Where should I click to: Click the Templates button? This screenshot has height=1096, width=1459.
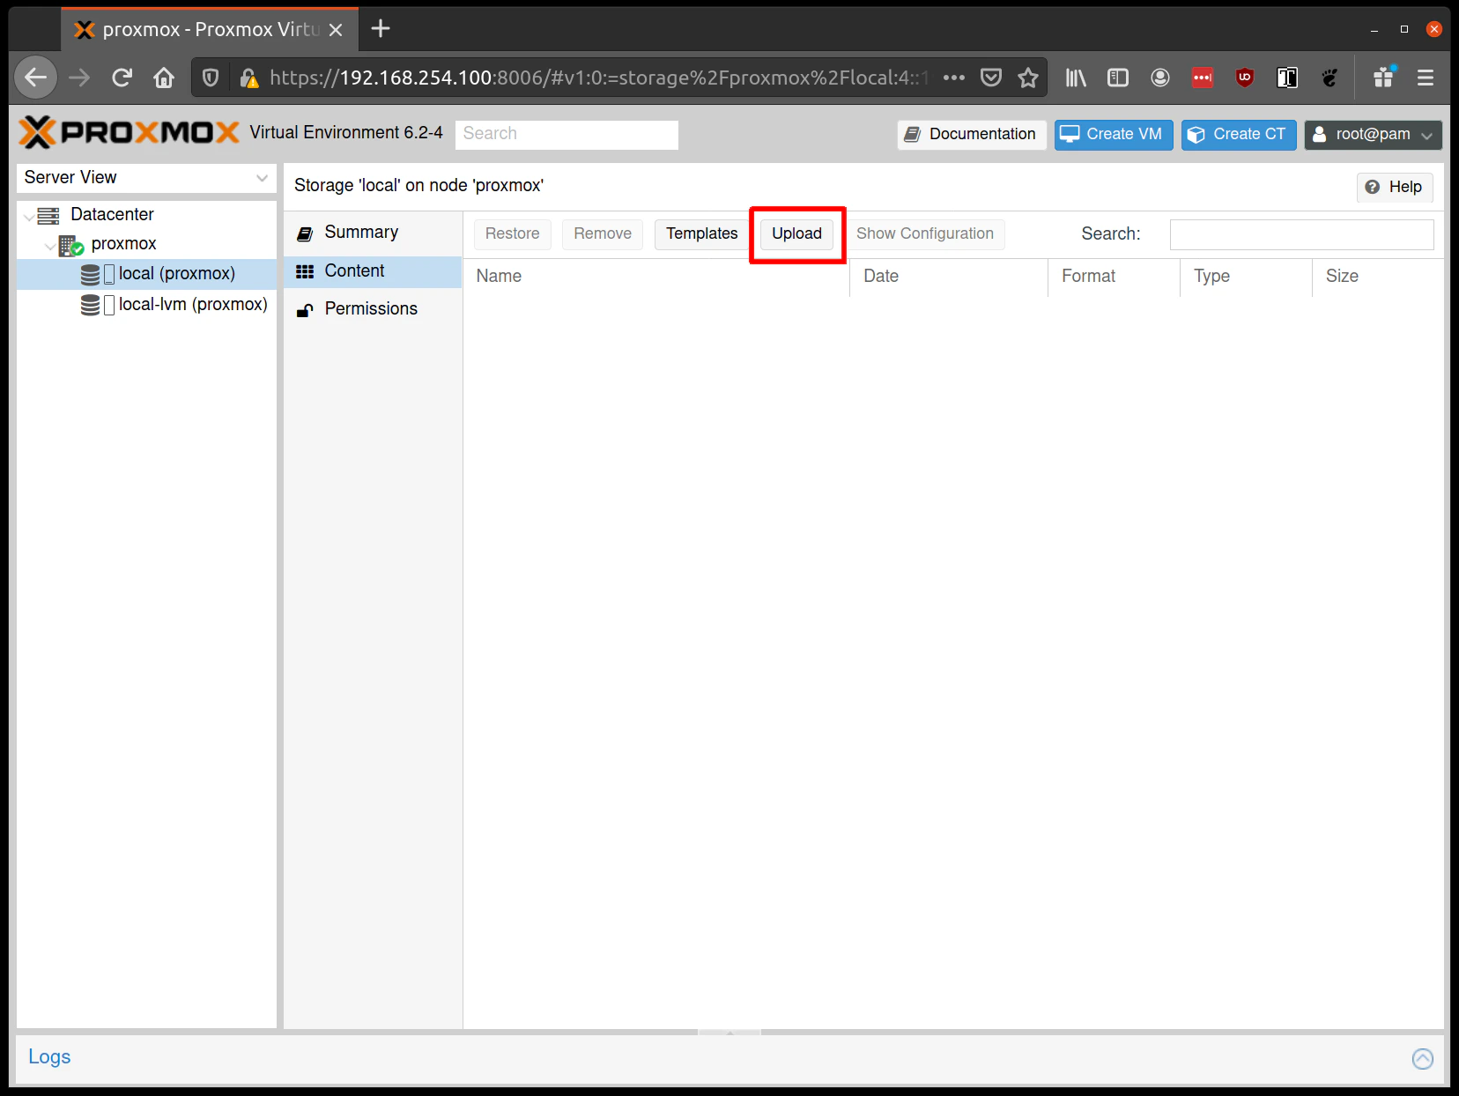point(701,234)
